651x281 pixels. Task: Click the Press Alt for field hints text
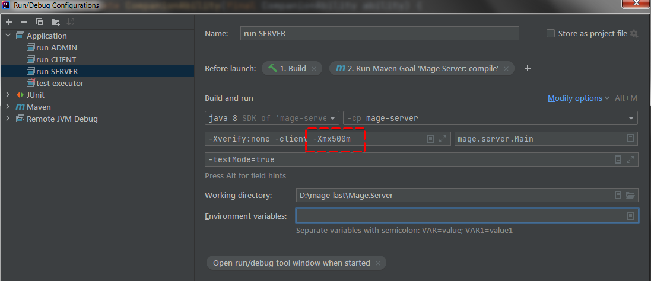click(245, 175)
